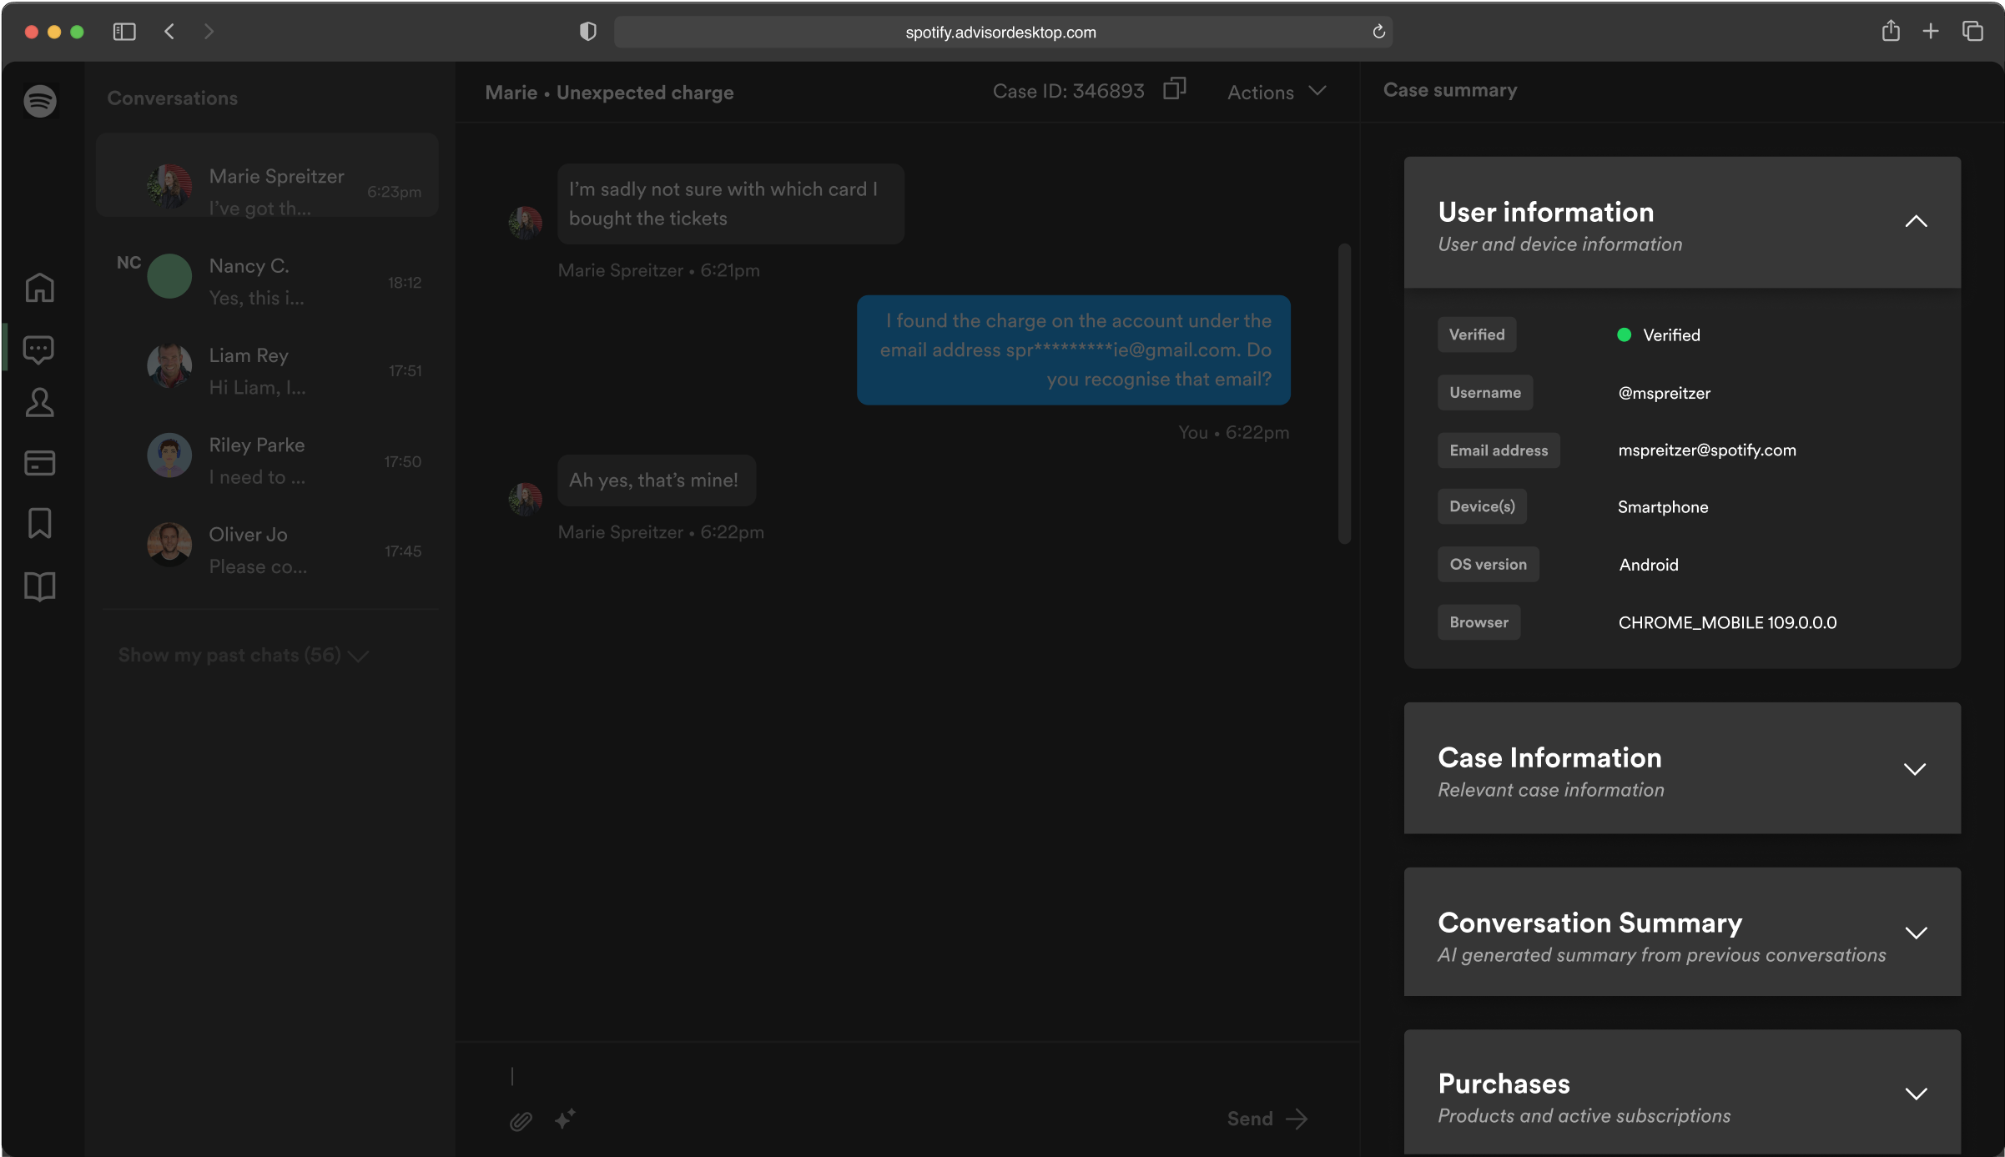Open the bookmark icon in sidebar

click(x=39, y=524)
